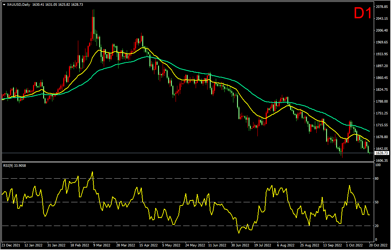Viewport: 391px width, 250px height.
Task: Click the 1 Oct 2022 date label
Action: point(355,245)
